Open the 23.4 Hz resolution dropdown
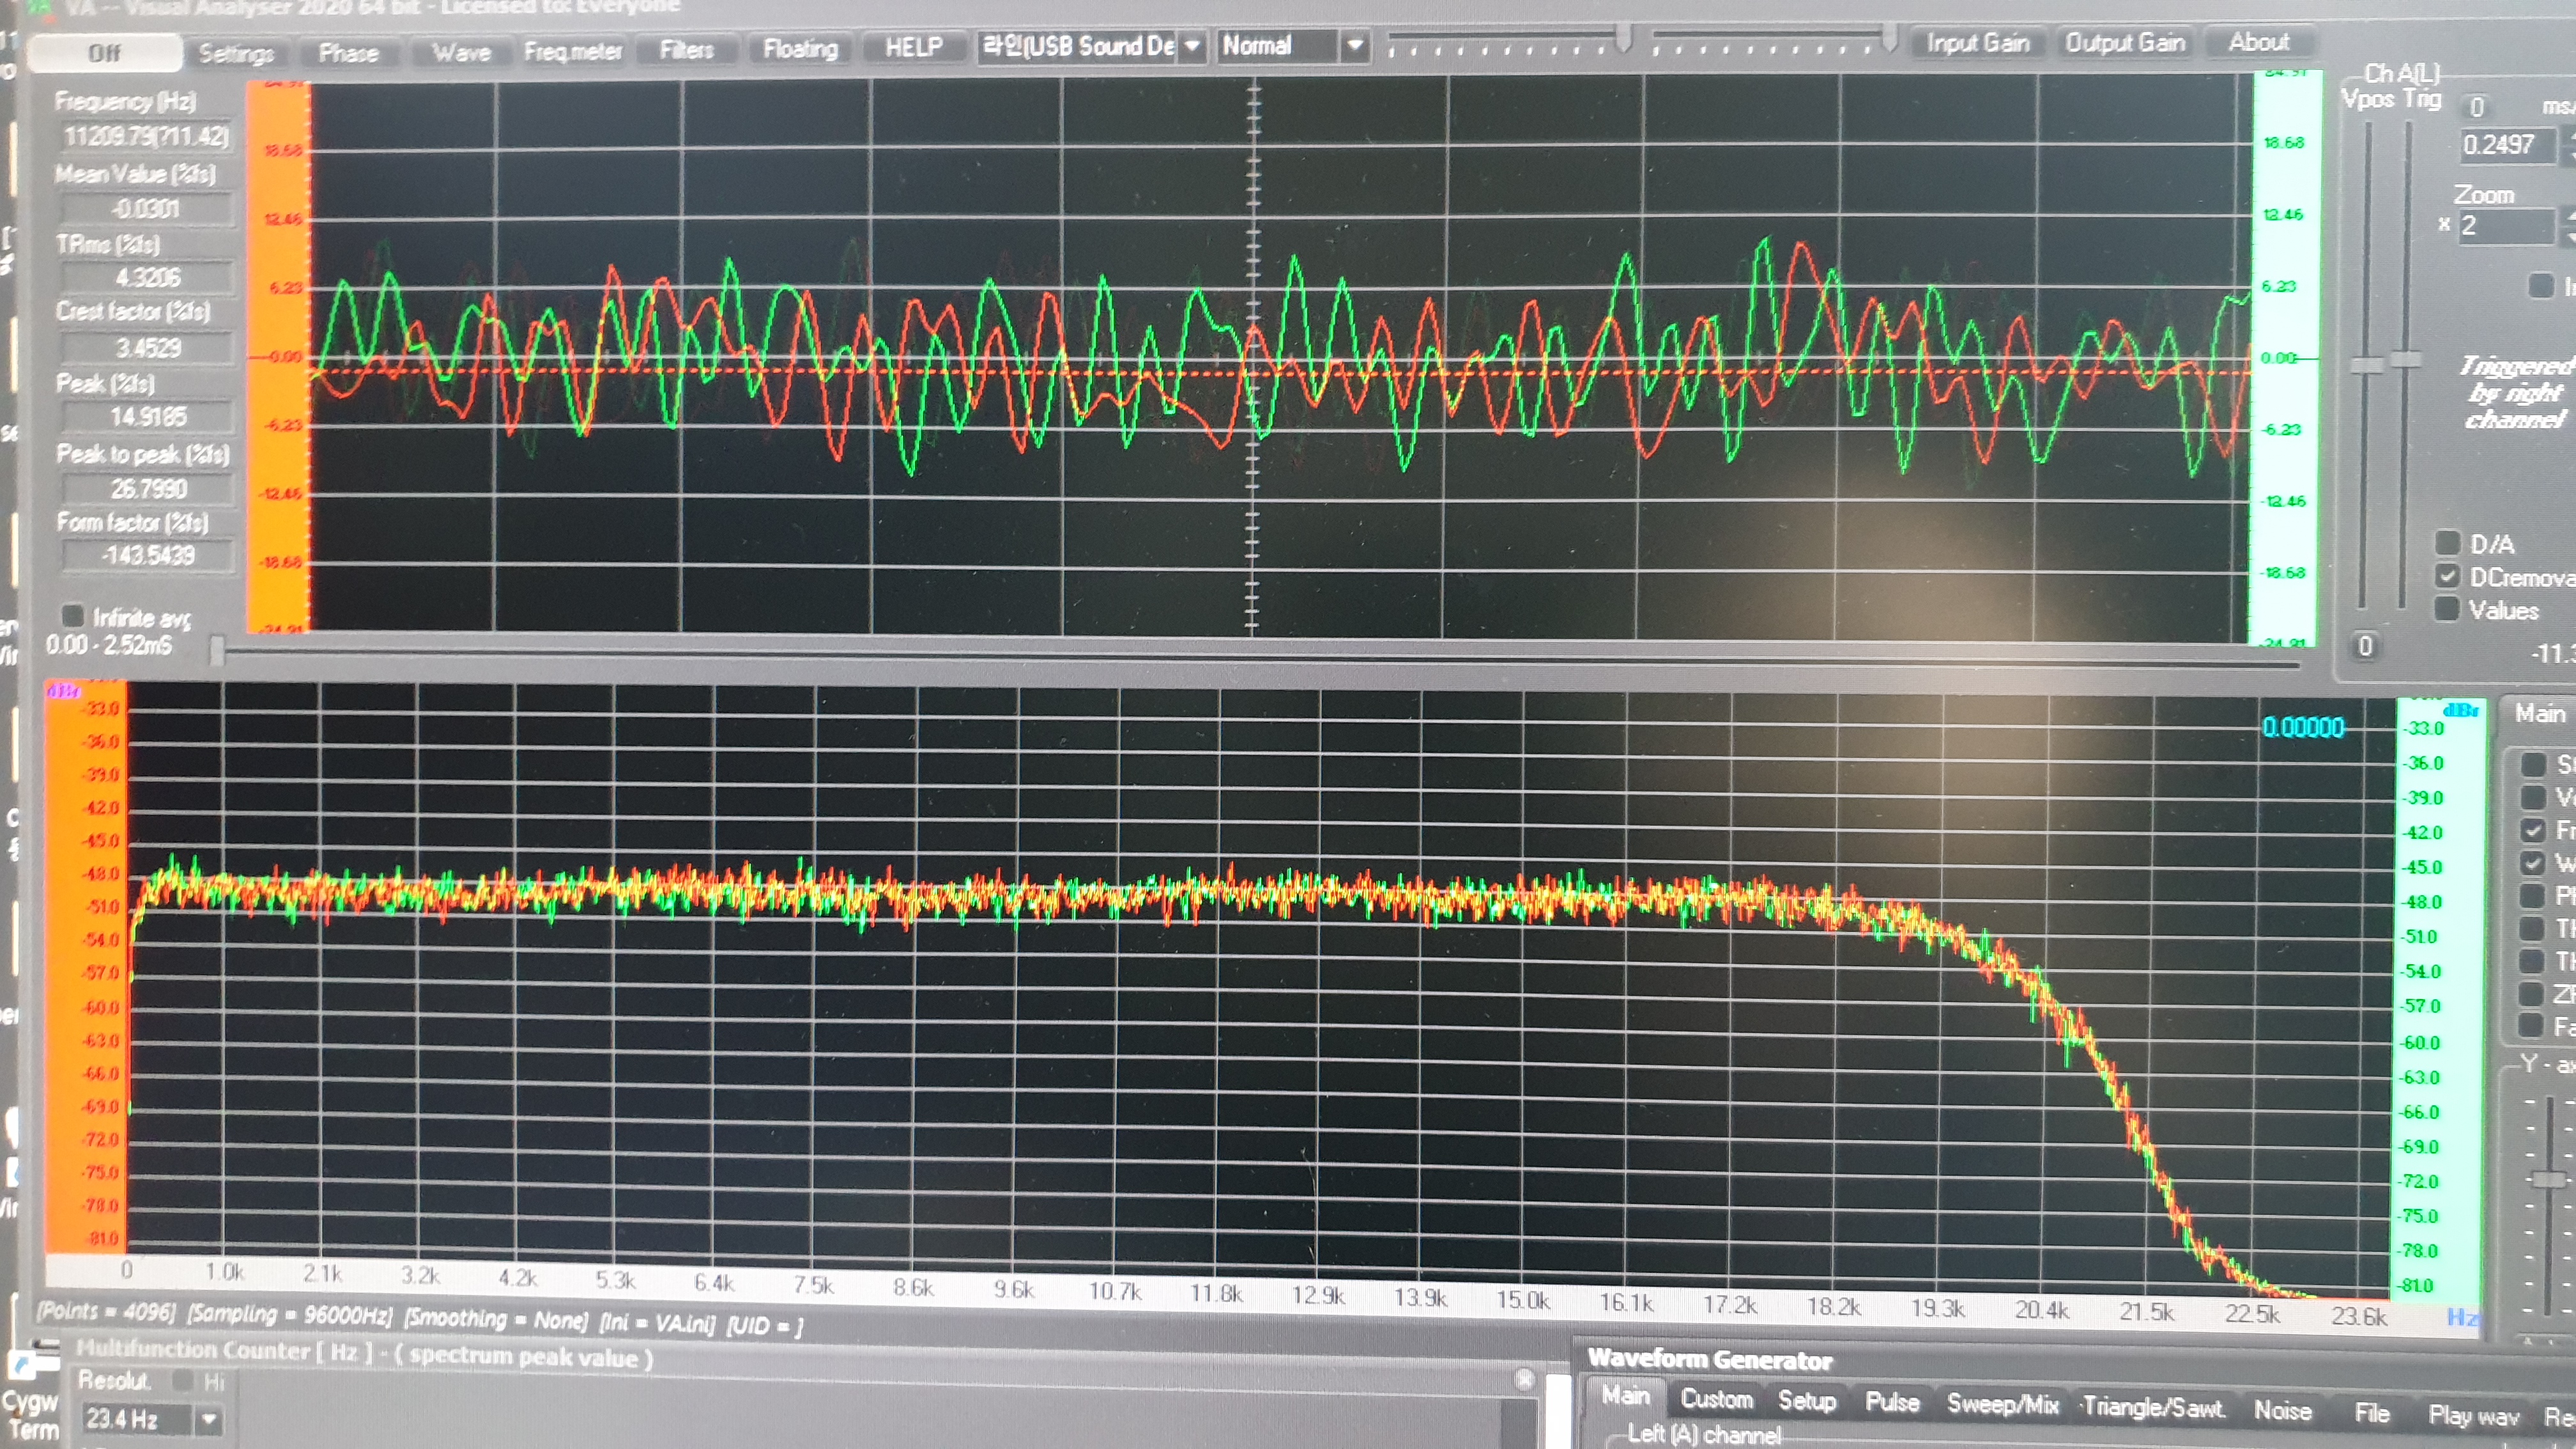2576x1449 pixels. (209, 1418)
